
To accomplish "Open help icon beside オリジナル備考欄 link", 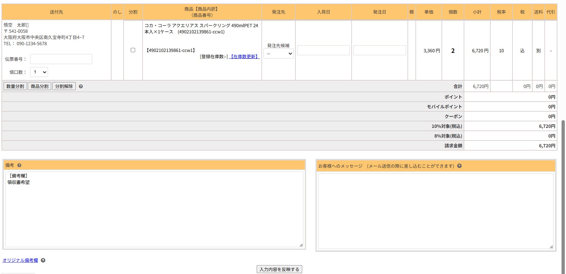I will pos(43,260).
